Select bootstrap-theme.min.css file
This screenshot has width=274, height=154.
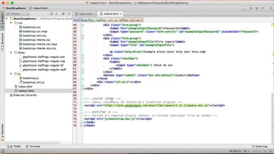39,48
